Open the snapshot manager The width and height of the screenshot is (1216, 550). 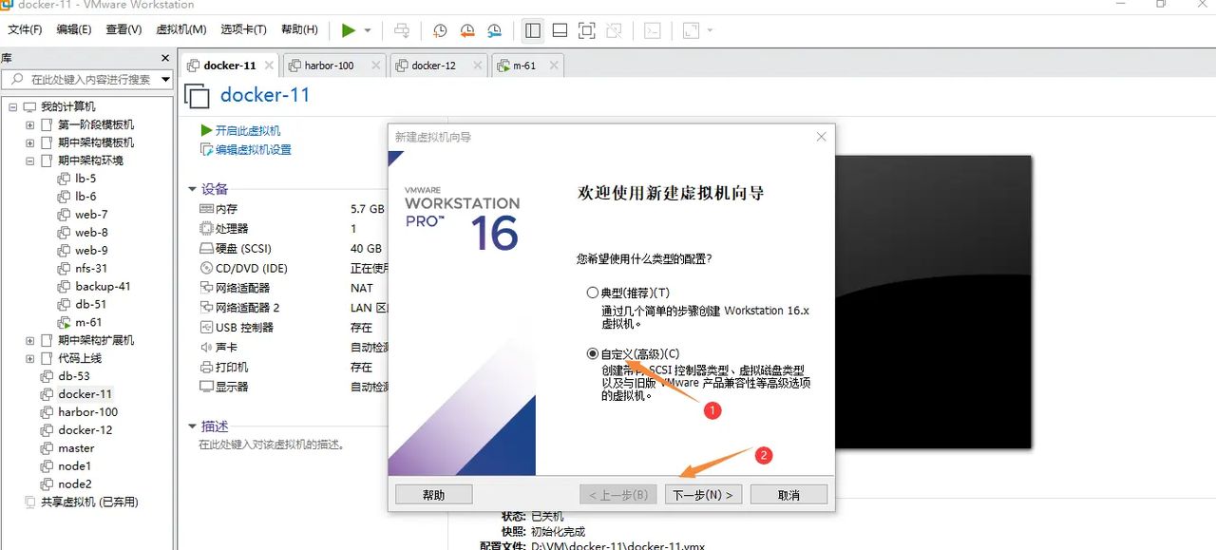pyautogui.click(x=494, y=30)
